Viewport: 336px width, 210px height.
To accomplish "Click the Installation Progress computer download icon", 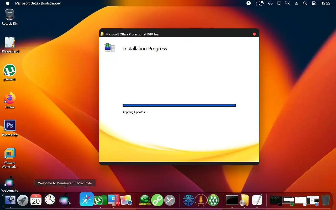I will [x=110, y=48].
